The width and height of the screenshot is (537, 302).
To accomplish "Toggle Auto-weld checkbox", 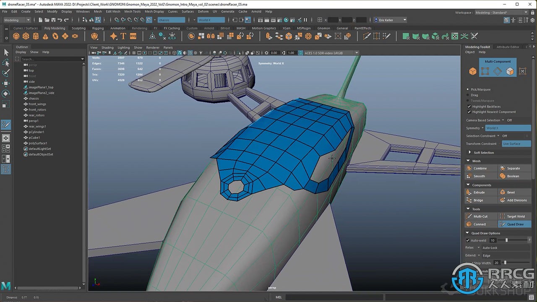I will [468, 240].
